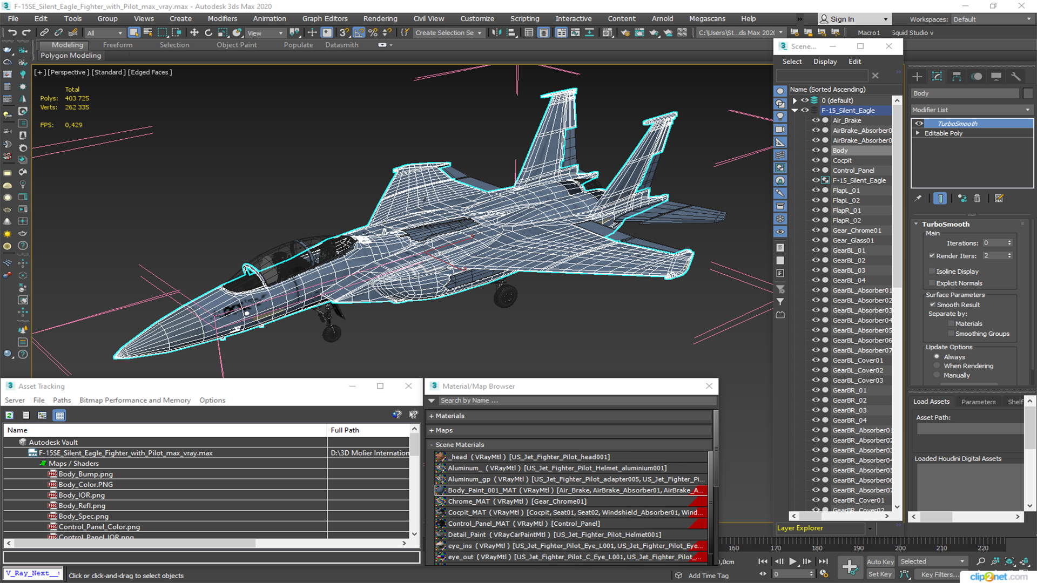This screenshot has width=1037, height=583.
Task: Toggle visibility eye of Cocpit object
Action: click(x=816, y=160)
